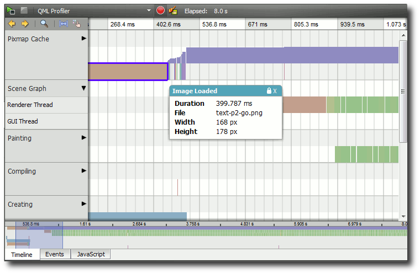
Task: Expand the Pixmap Cache category
Action: pyautogui.click(x=84, y=39)
